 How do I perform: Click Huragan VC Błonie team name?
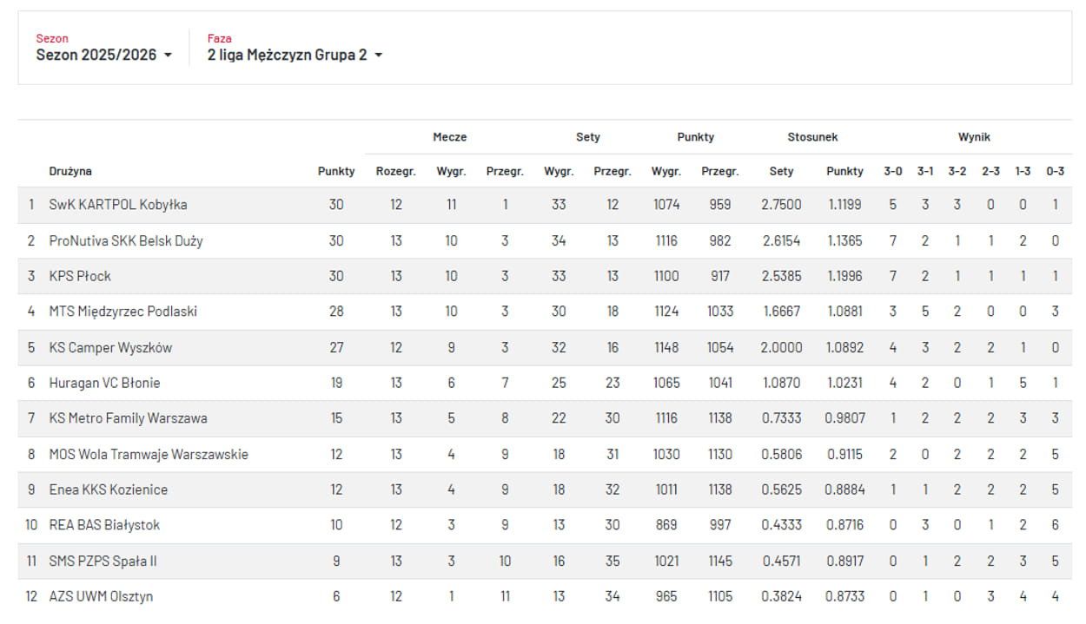click(x=104, y=383)
